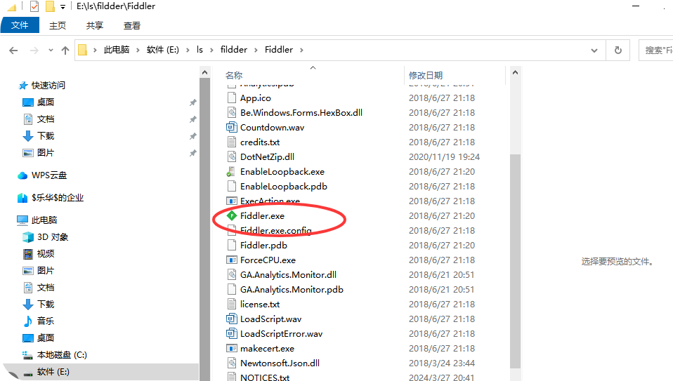Select the credits.txt file icon

232,142
